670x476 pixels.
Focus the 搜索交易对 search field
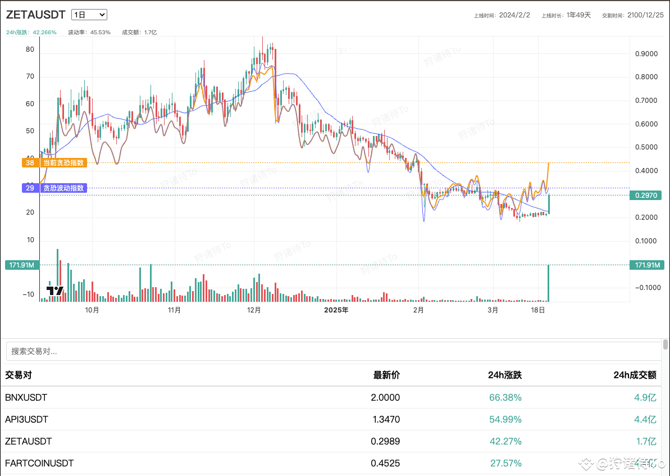(334, 351)
